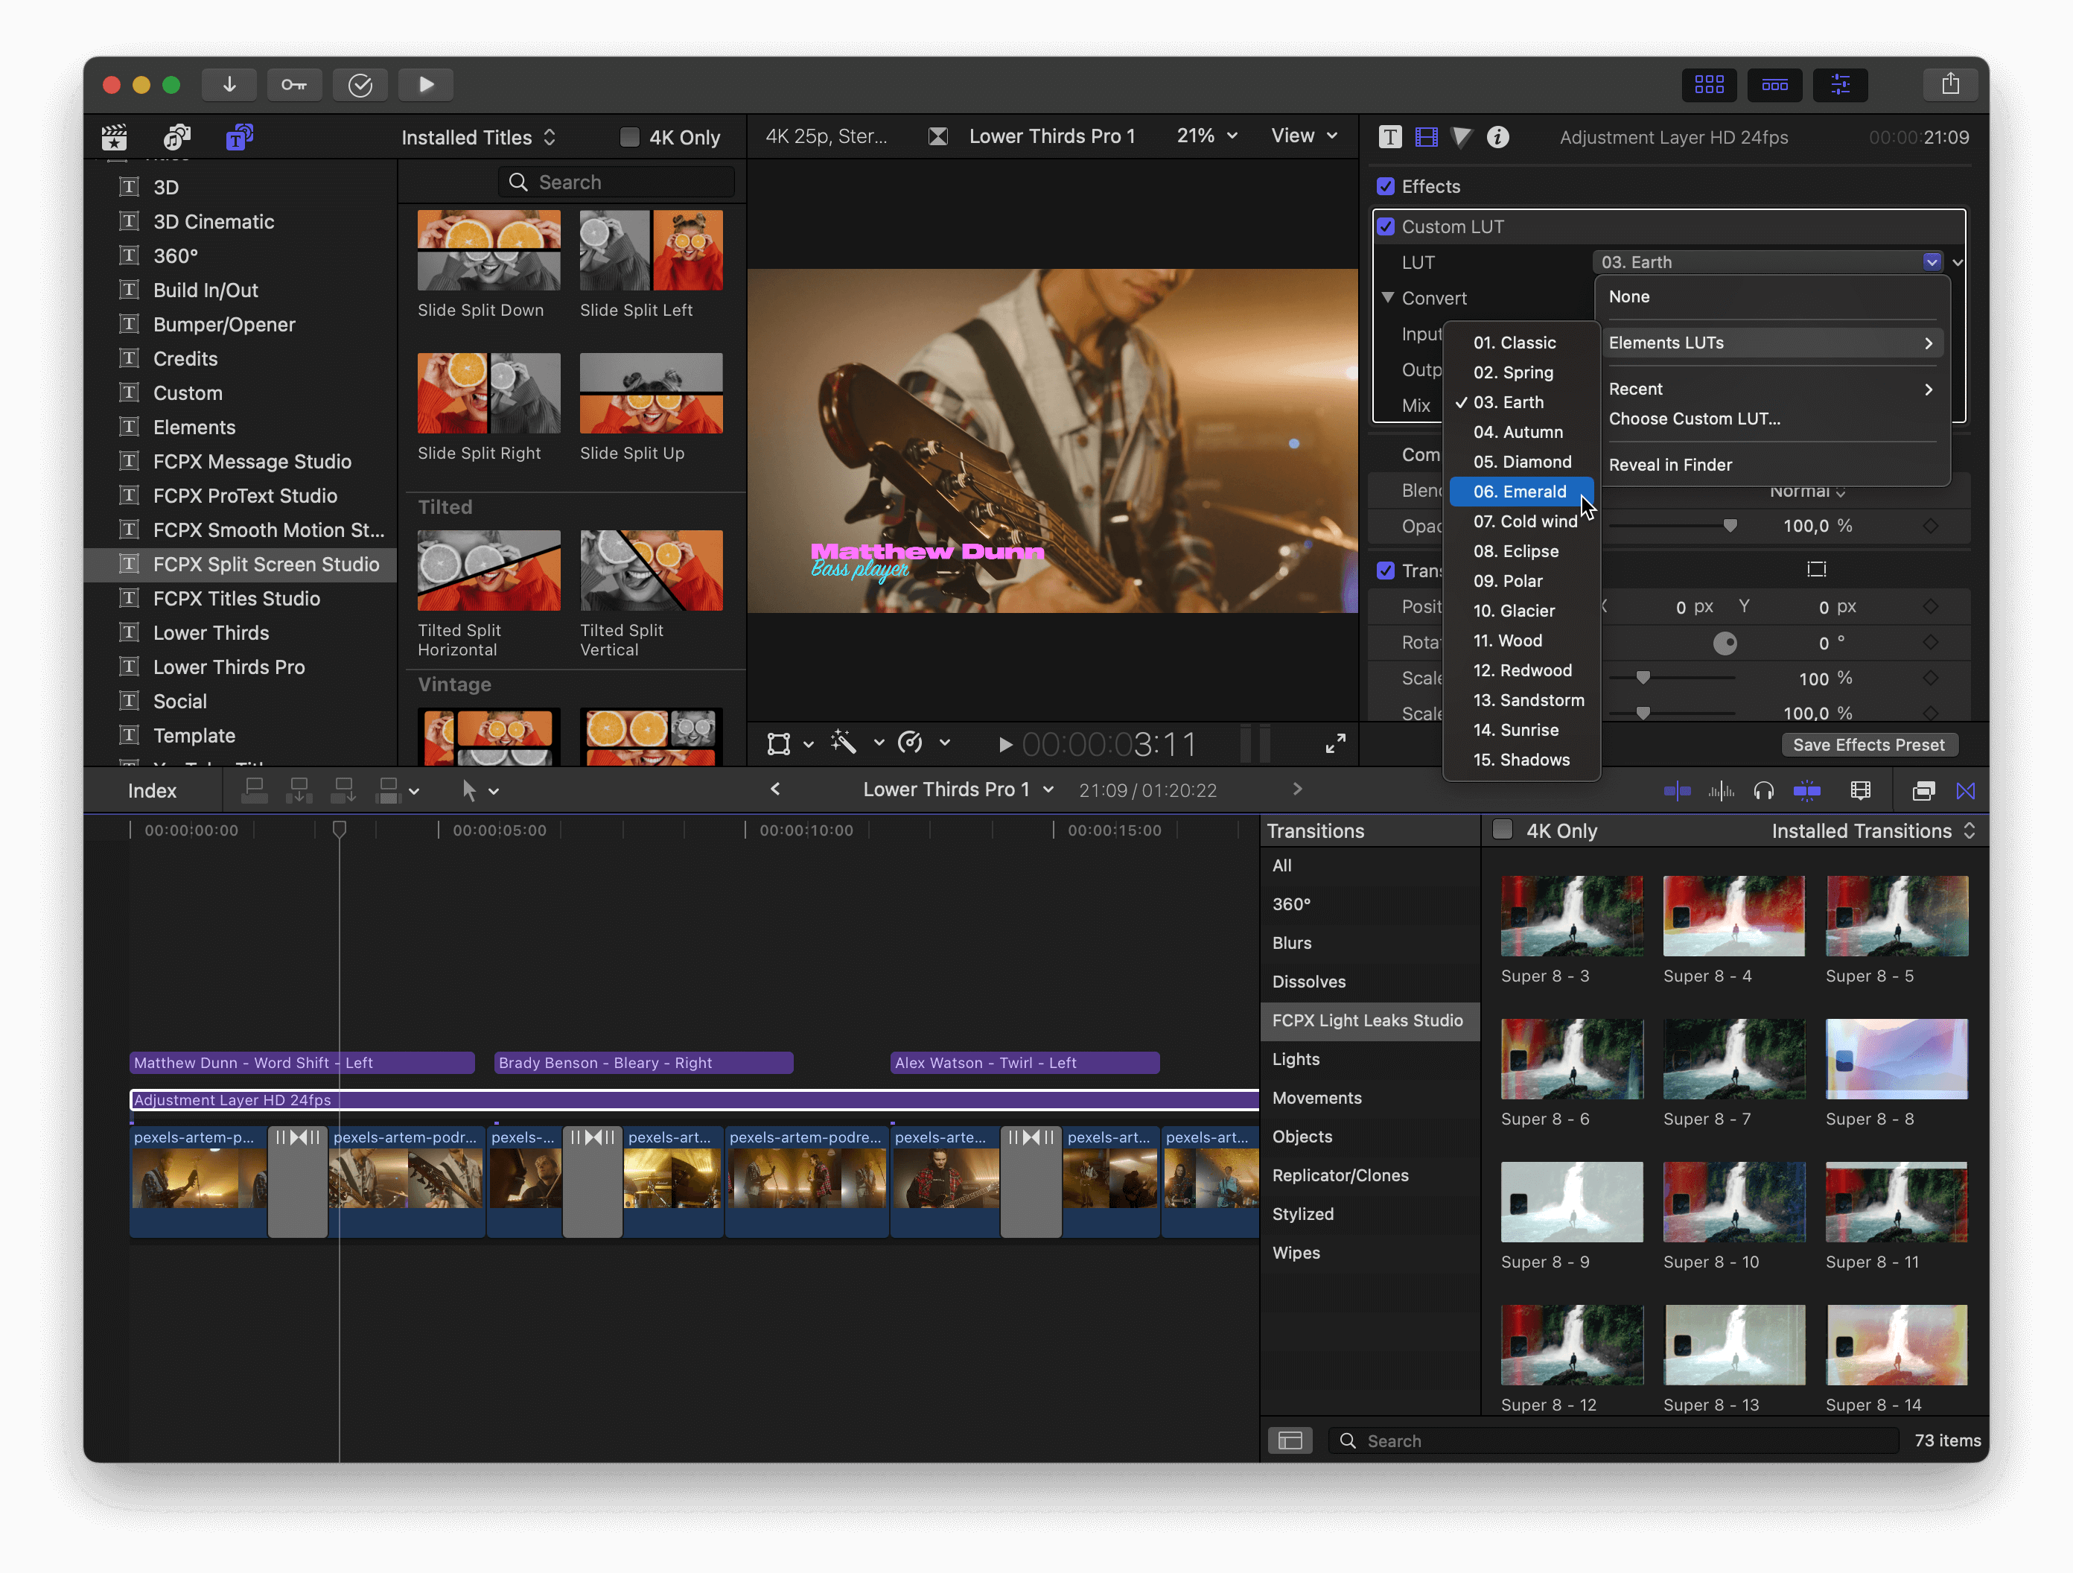Select Choose Custom LUT… menu item

(1695, 419)
